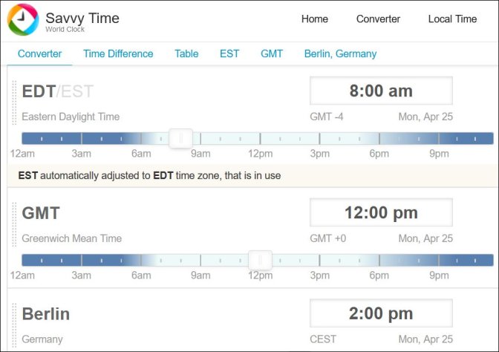
Task: Switch to the Time Difference tab
Action: coord(118,53)
